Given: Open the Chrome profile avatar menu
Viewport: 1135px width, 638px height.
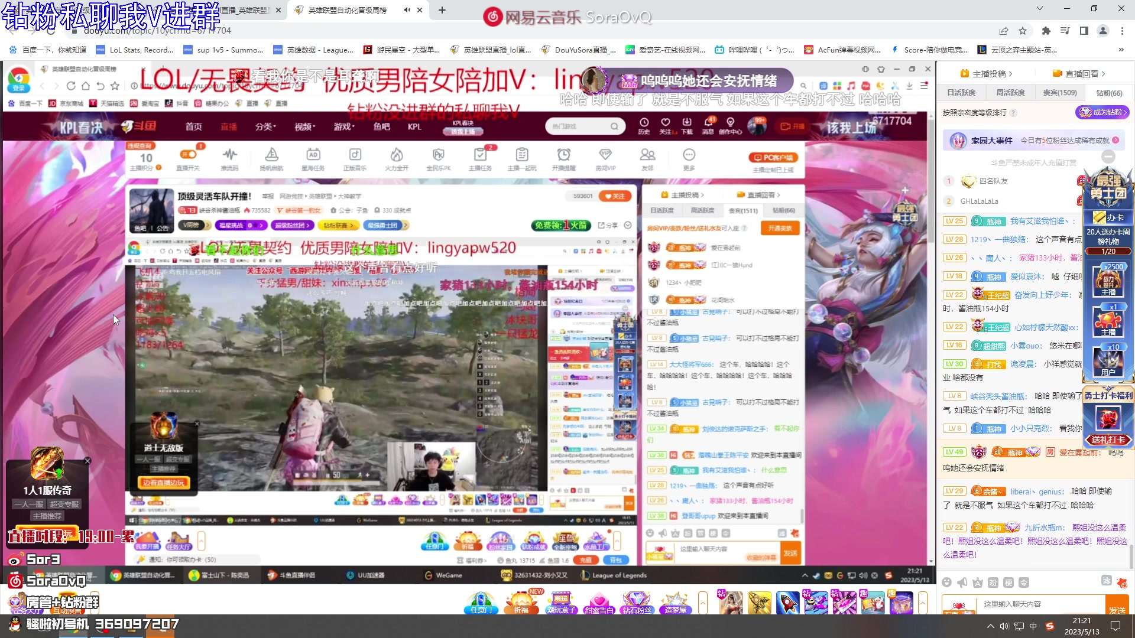Looking at the screenshot, I should (1103, 31).
